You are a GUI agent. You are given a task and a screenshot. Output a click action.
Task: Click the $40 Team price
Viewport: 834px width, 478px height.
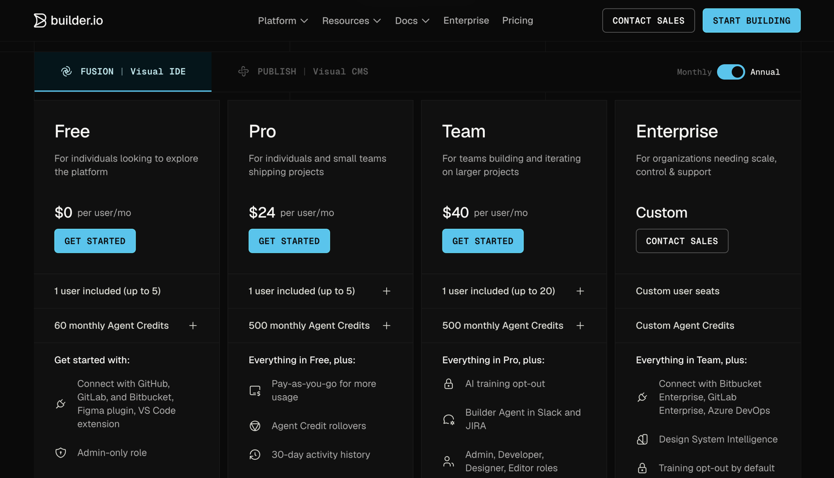click(x=456, y=213)
